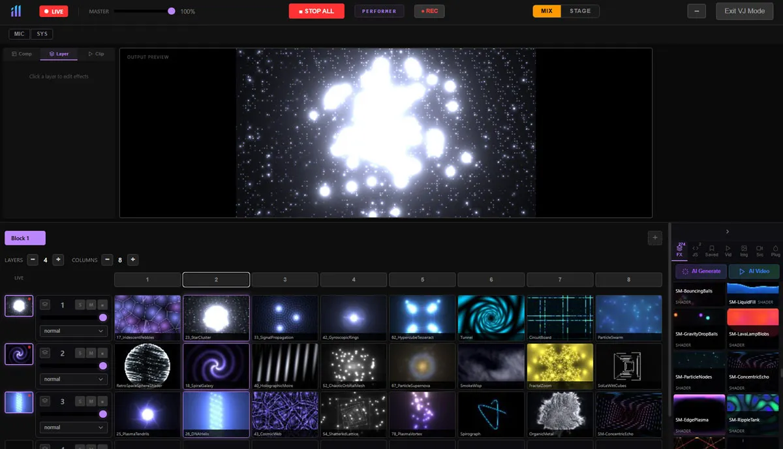
Task: Toggle the LIVE indicator off
Action: (x=53, y=11)
